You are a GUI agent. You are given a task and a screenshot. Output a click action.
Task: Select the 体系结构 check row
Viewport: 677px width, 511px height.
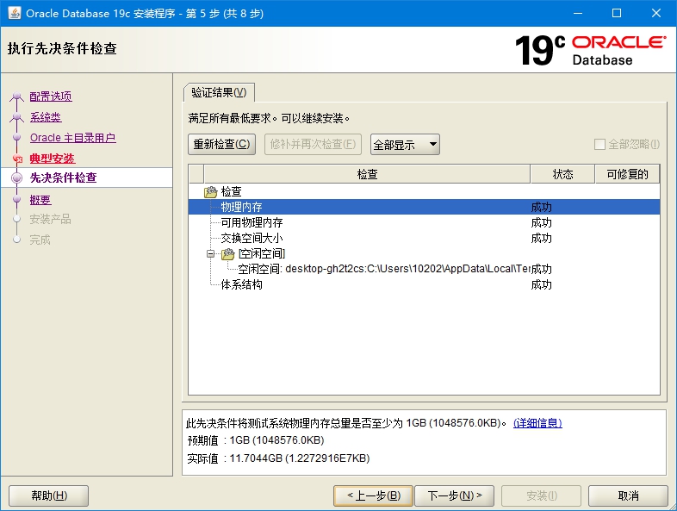coord(241,284)
